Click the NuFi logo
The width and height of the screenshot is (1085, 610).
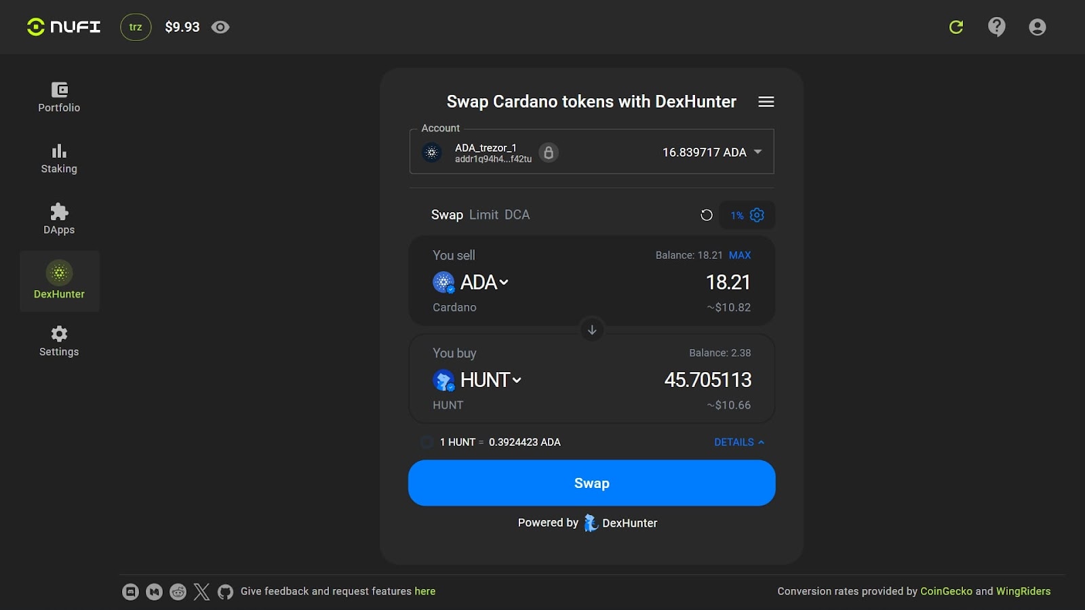click(64, 27)
